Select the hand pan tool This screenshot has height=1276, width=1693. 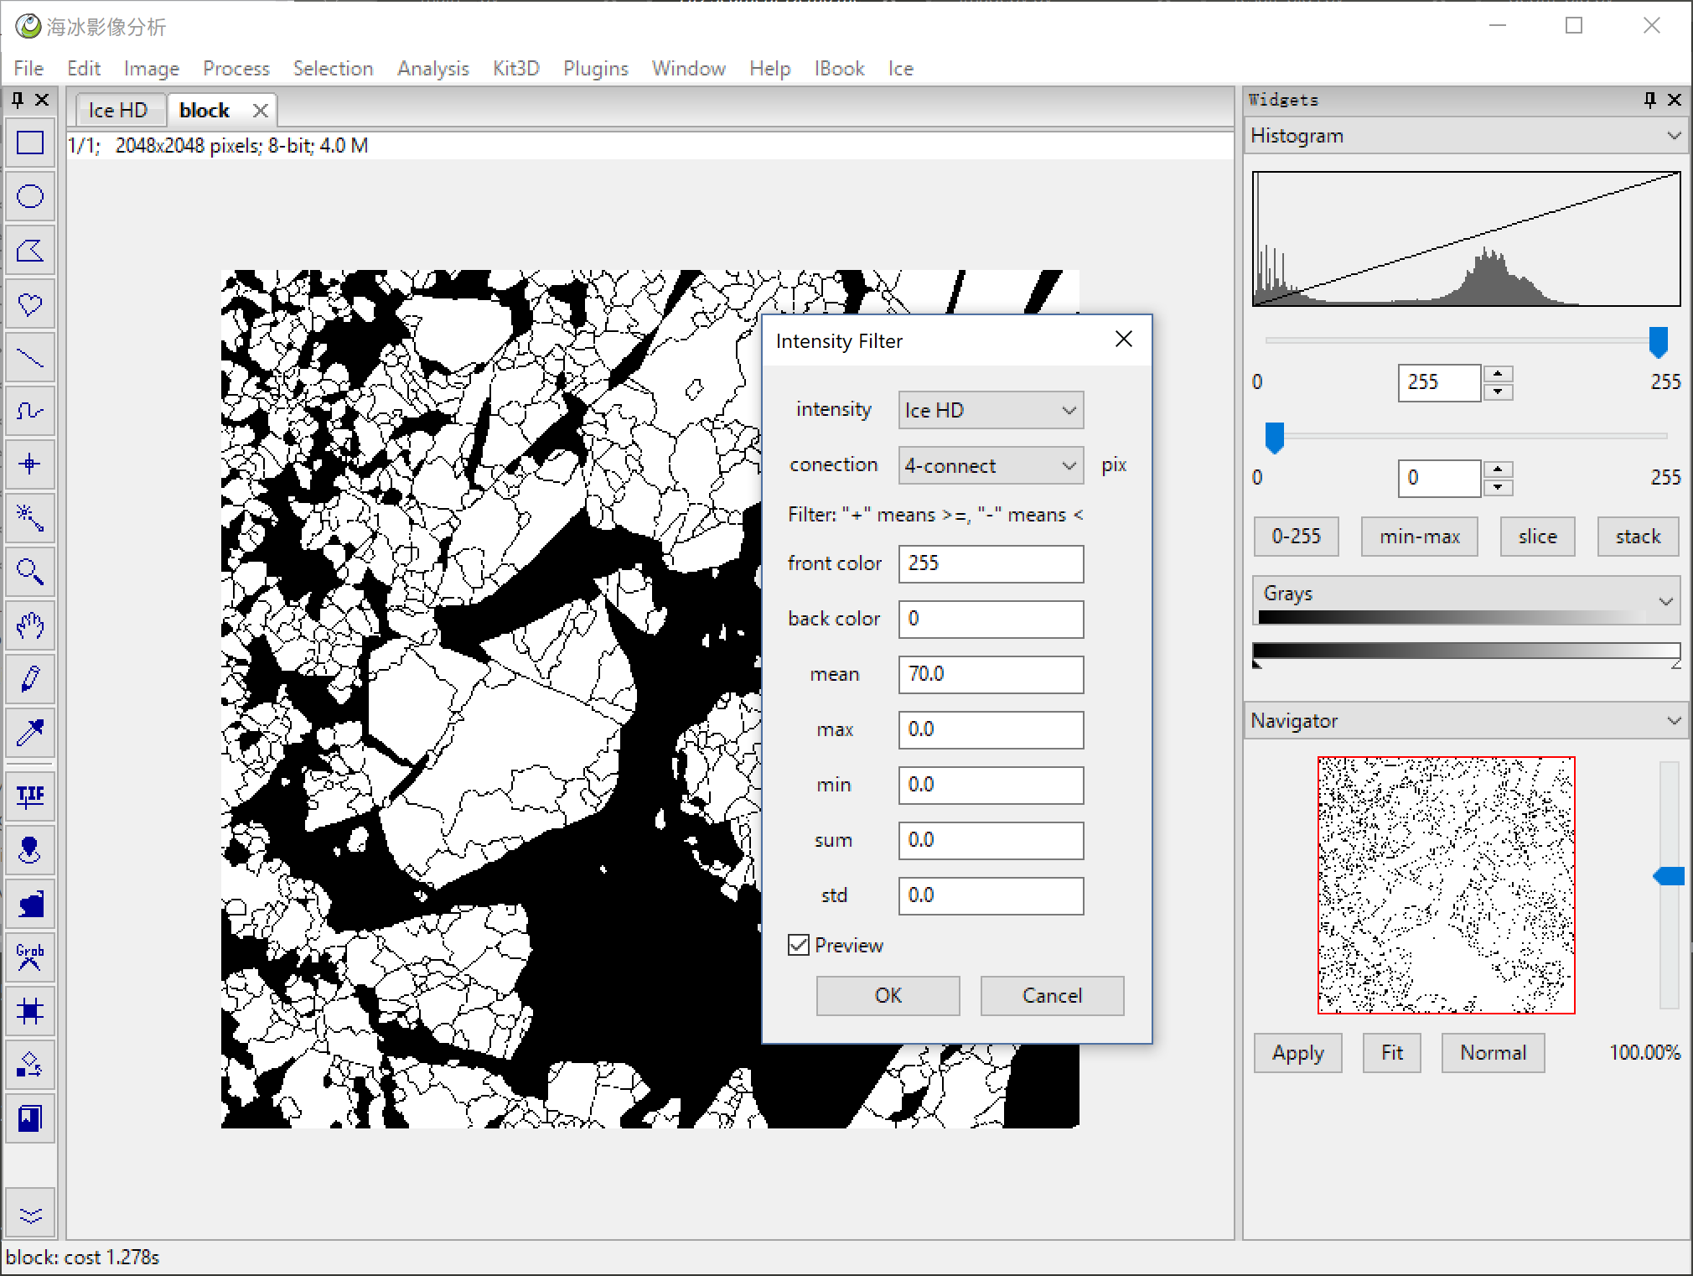coord(30,625)
